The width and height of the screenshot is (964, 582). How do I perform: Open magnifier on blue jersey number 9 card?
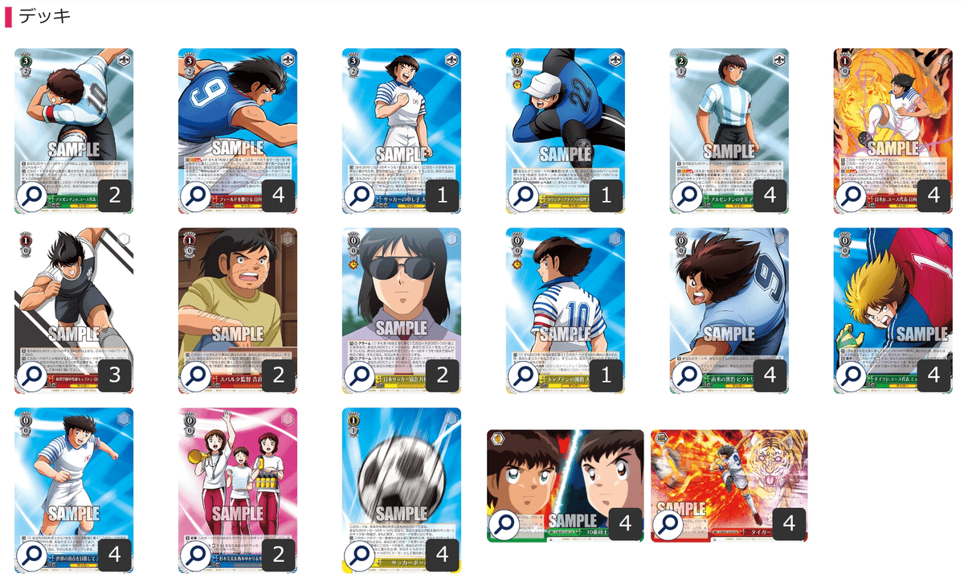[195, 195]
